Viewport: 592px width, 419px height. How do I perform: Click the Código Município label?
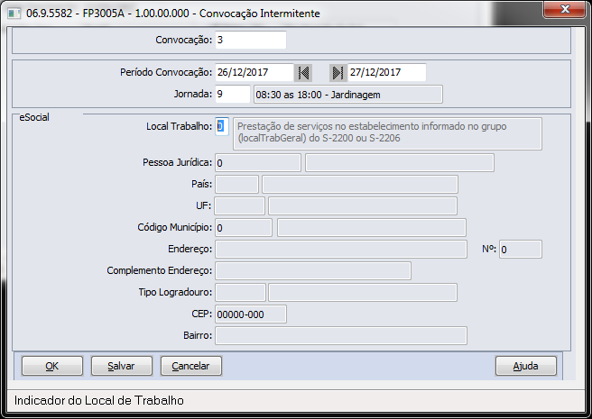coord(175,227)
